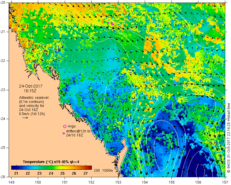Click the longitude label 155

pyautogui.click(x=172, y=182)
